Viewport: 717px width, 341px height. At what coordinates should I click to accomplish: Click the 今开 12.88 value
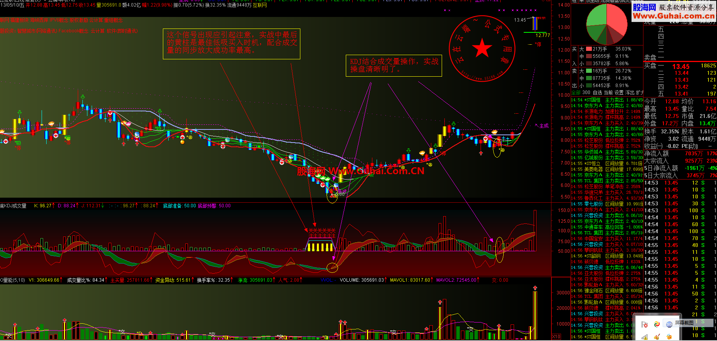(x=672, y=101)
